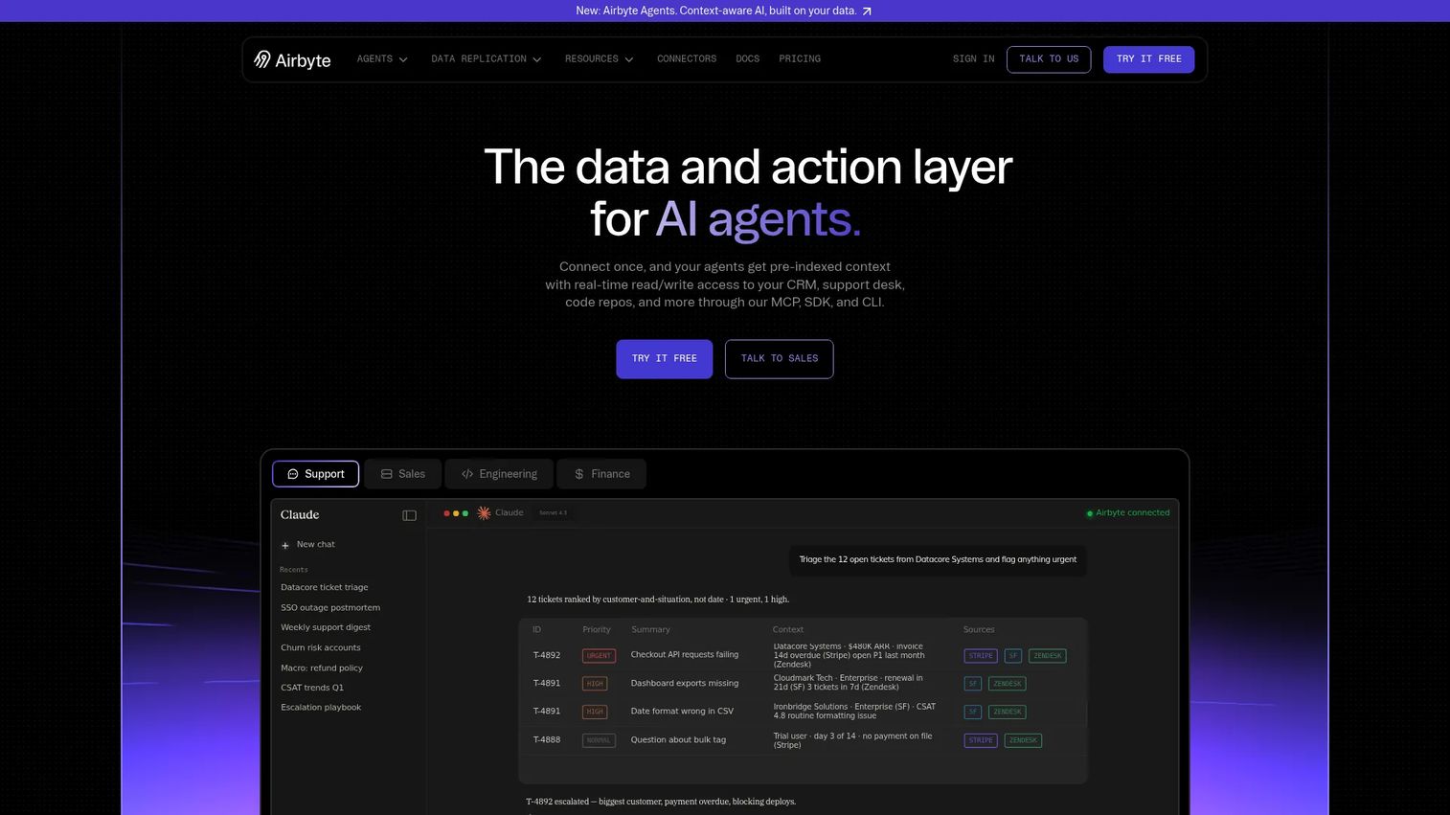
Task: Open the 'SSO outage postmortem' recent chat
Action: pyautogui.click(x=330, y=608)
